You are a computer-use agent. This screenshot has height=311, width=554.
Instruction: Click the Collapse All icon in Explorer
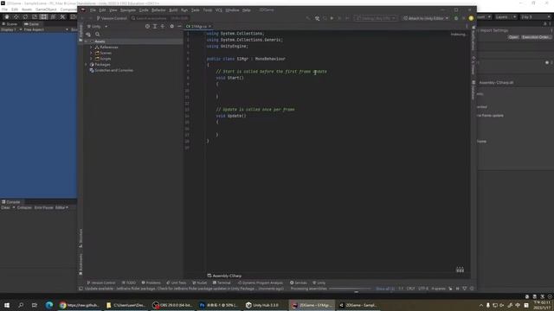pyautogui.click(x=163, y=27)
